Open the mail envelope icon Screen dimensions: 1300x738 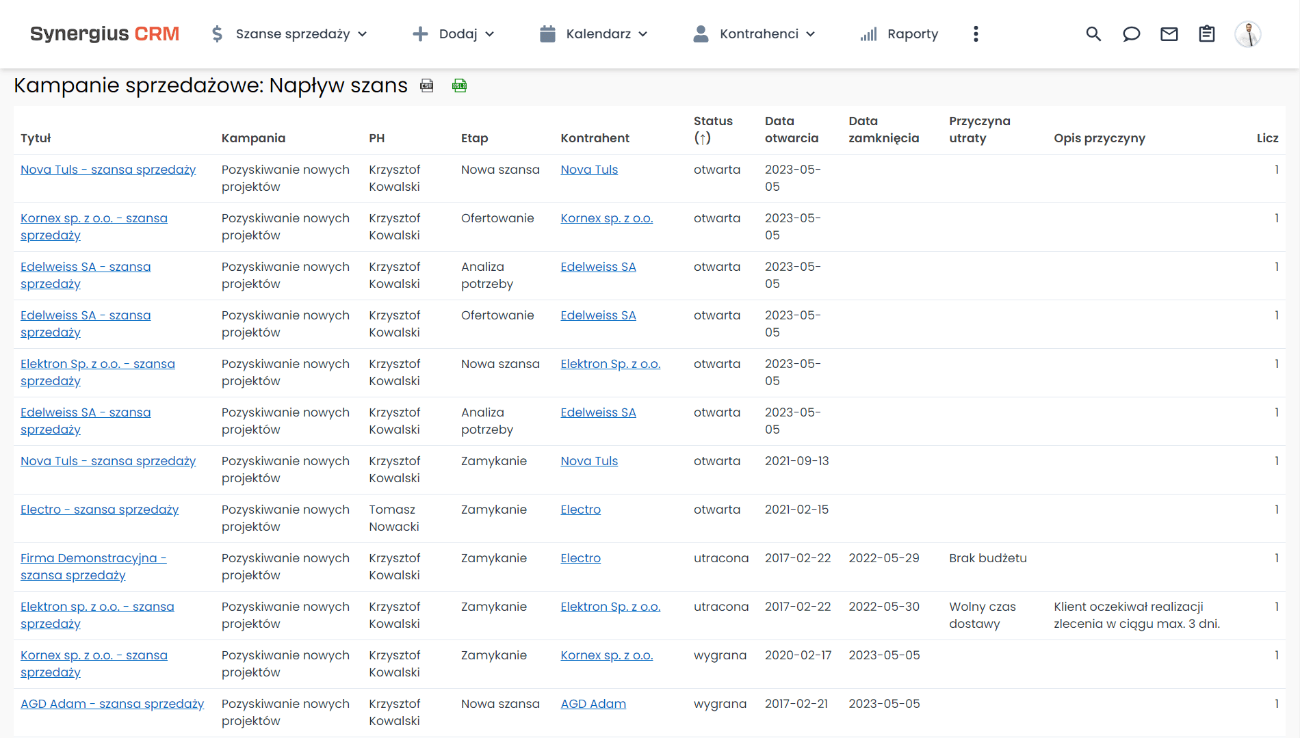click(x=1169, y=34)
